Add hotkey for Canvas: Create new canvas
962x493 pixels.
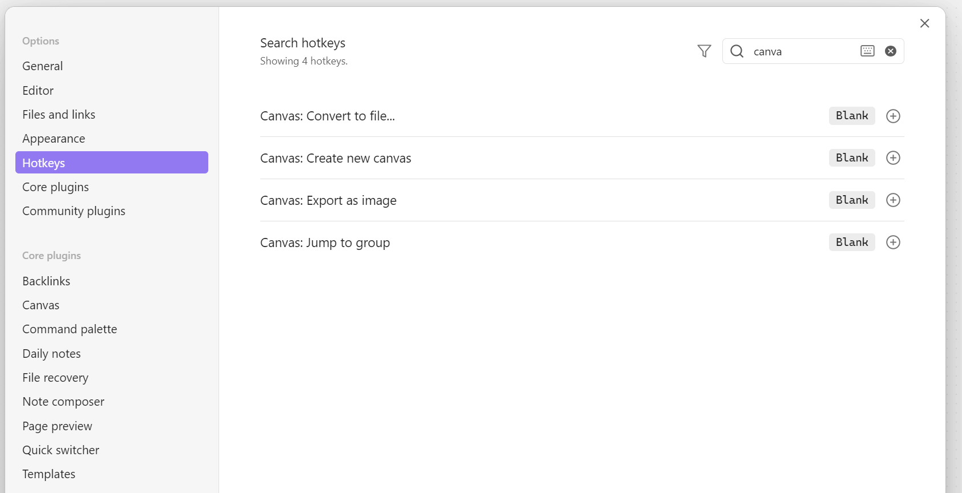coord(893,158)
